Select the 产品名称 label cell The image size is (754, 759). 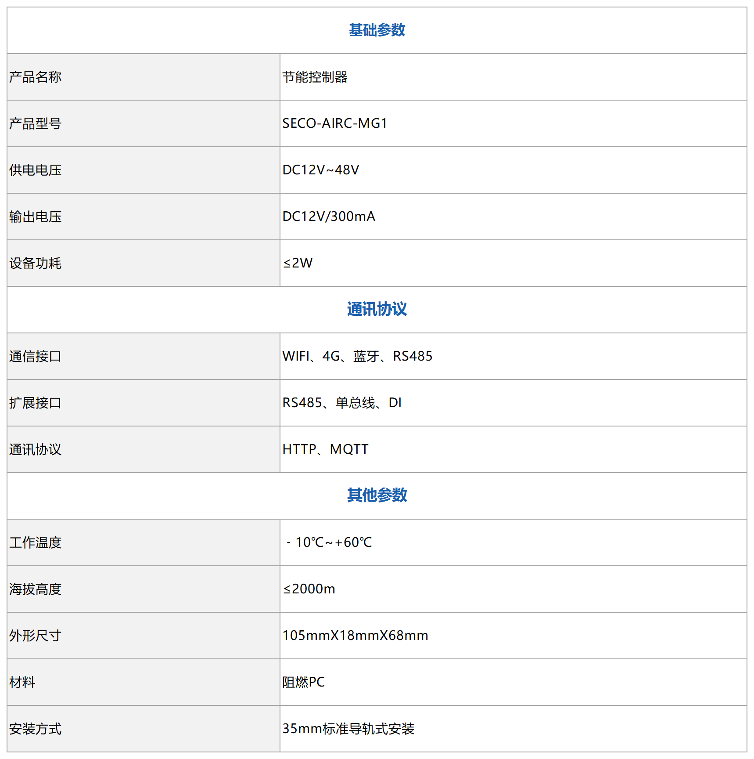click(36, 77)
